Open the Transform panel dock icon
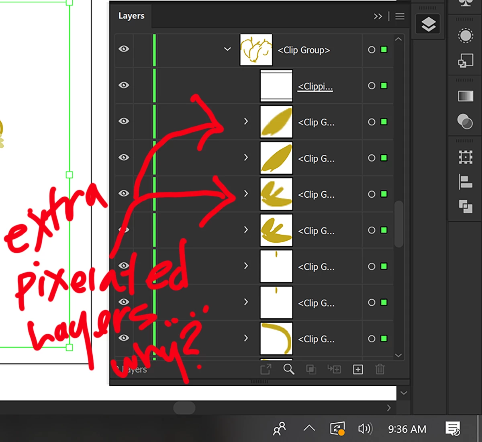Viewport: 482px width, 442px height. tap(465, 157)
